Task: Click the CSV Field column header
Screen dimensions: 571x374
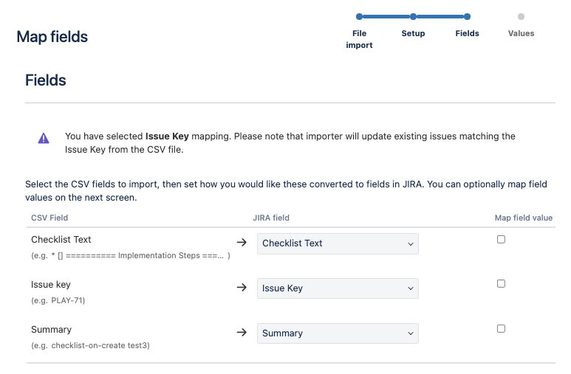Action: click(x=49, y=218)
